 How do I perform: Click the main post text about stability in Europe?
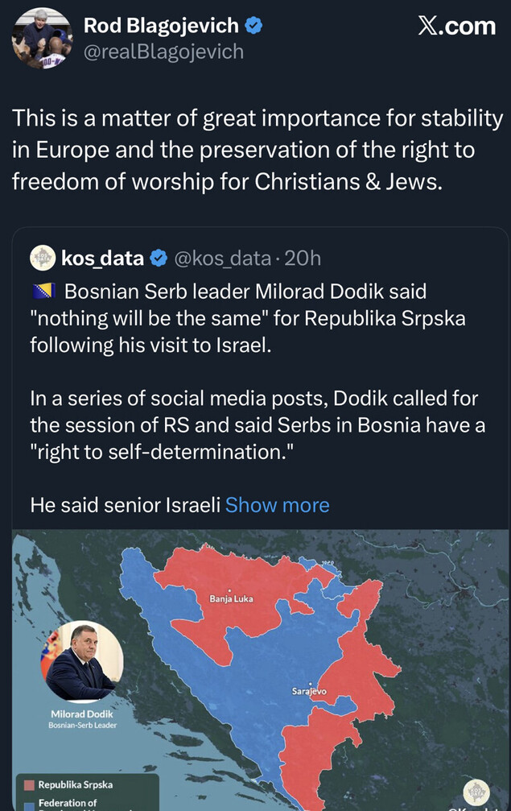pos(256,151)
